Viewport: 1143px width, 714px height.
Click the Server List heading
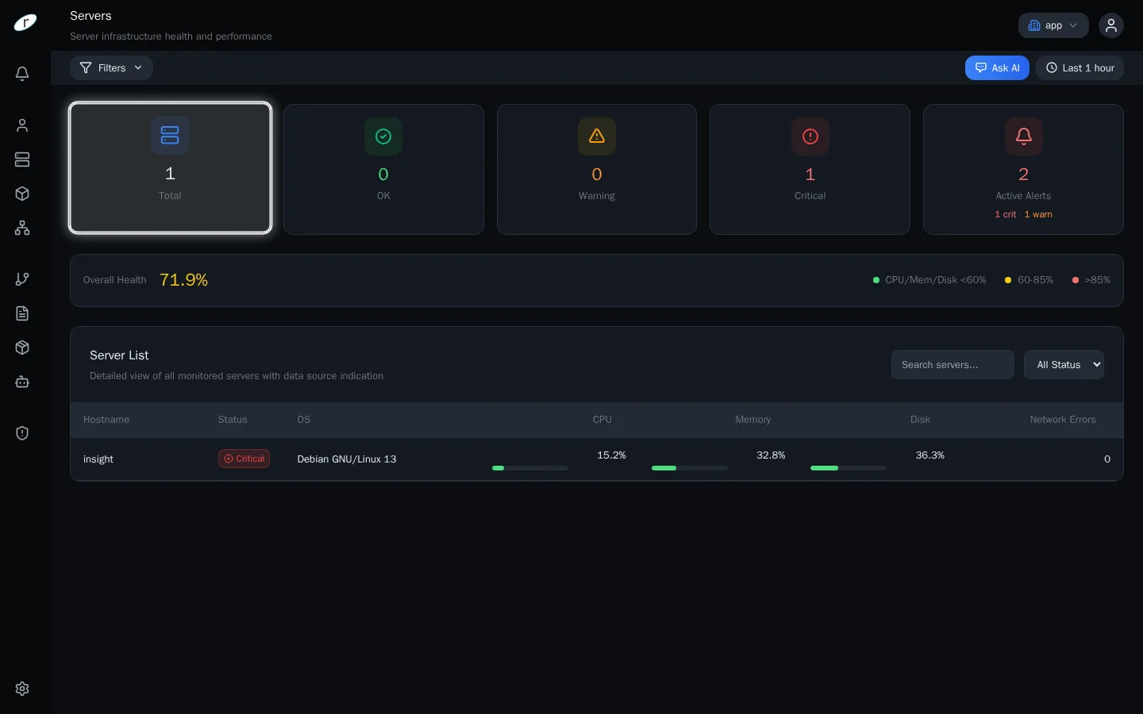tap(119, 355)
